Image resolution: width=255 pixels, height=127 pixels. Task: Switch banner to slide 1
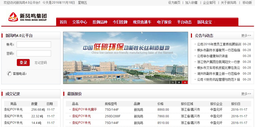173,82
